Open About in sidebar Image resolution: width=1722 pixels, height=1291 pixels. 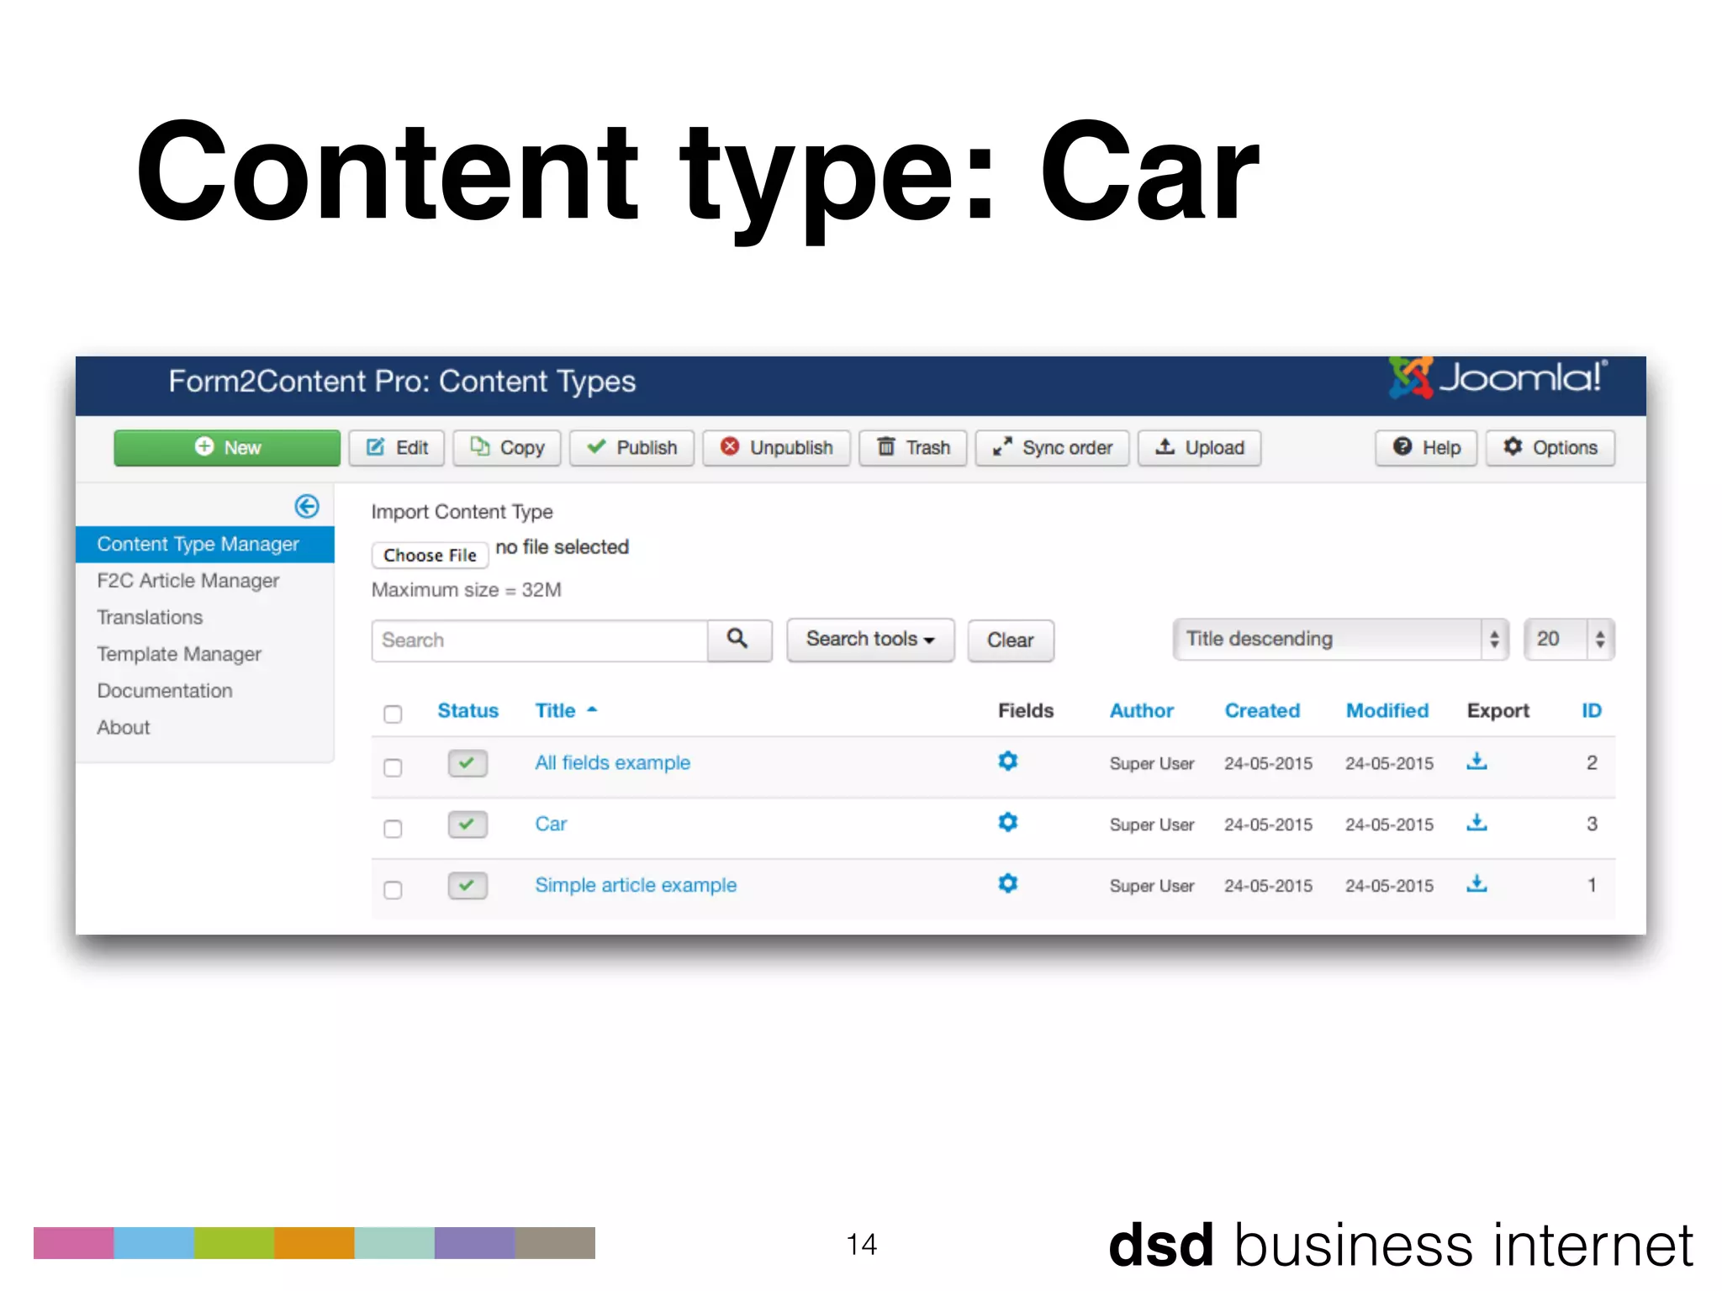click(124, 728)
